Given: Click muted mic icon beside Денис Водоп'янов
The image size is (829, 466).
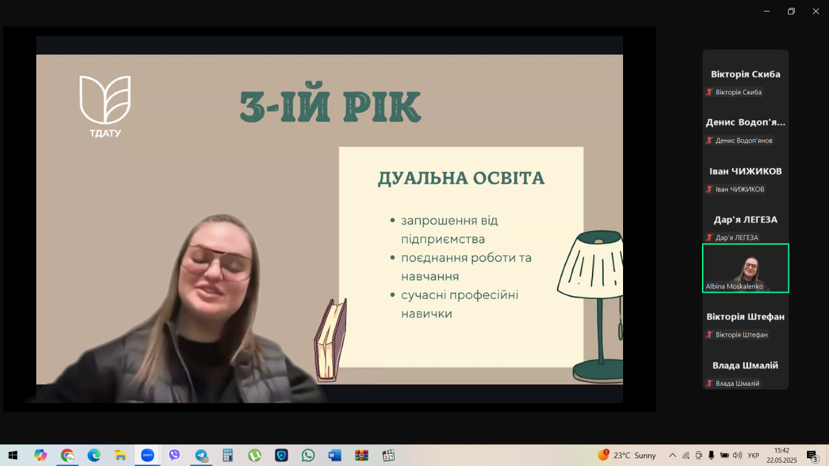Looking at the screenshot, I should [x=709, y=140].
